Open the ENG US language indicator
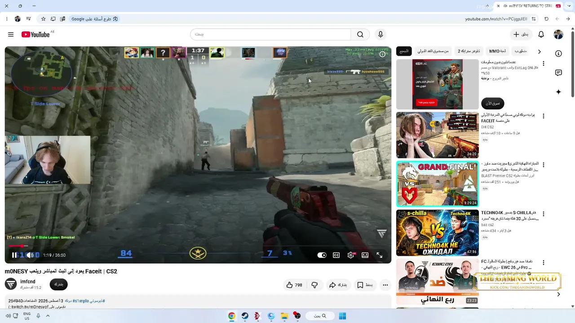575x323 pixels. pyautogui.click(x=27, y=316)
